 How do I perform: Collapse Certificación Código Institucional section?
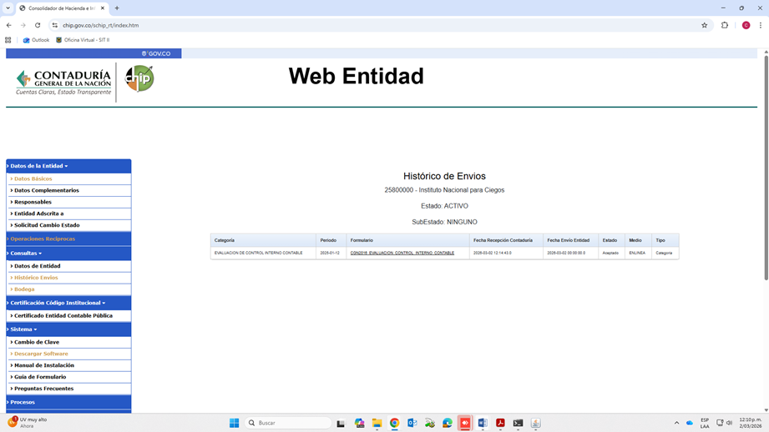[68, 303]
